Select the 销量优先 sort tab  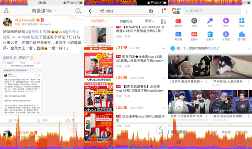pos(126,21)
